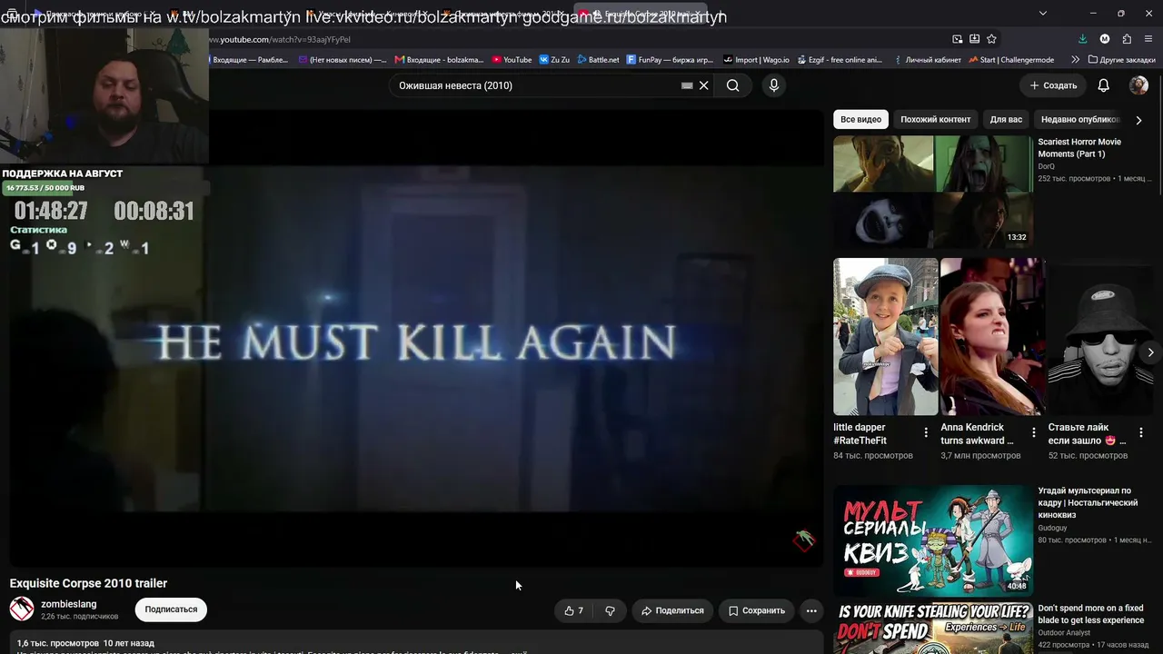Expand the video description box
Viewport: 1163px width, 654px height.
(x=416, y=642)
